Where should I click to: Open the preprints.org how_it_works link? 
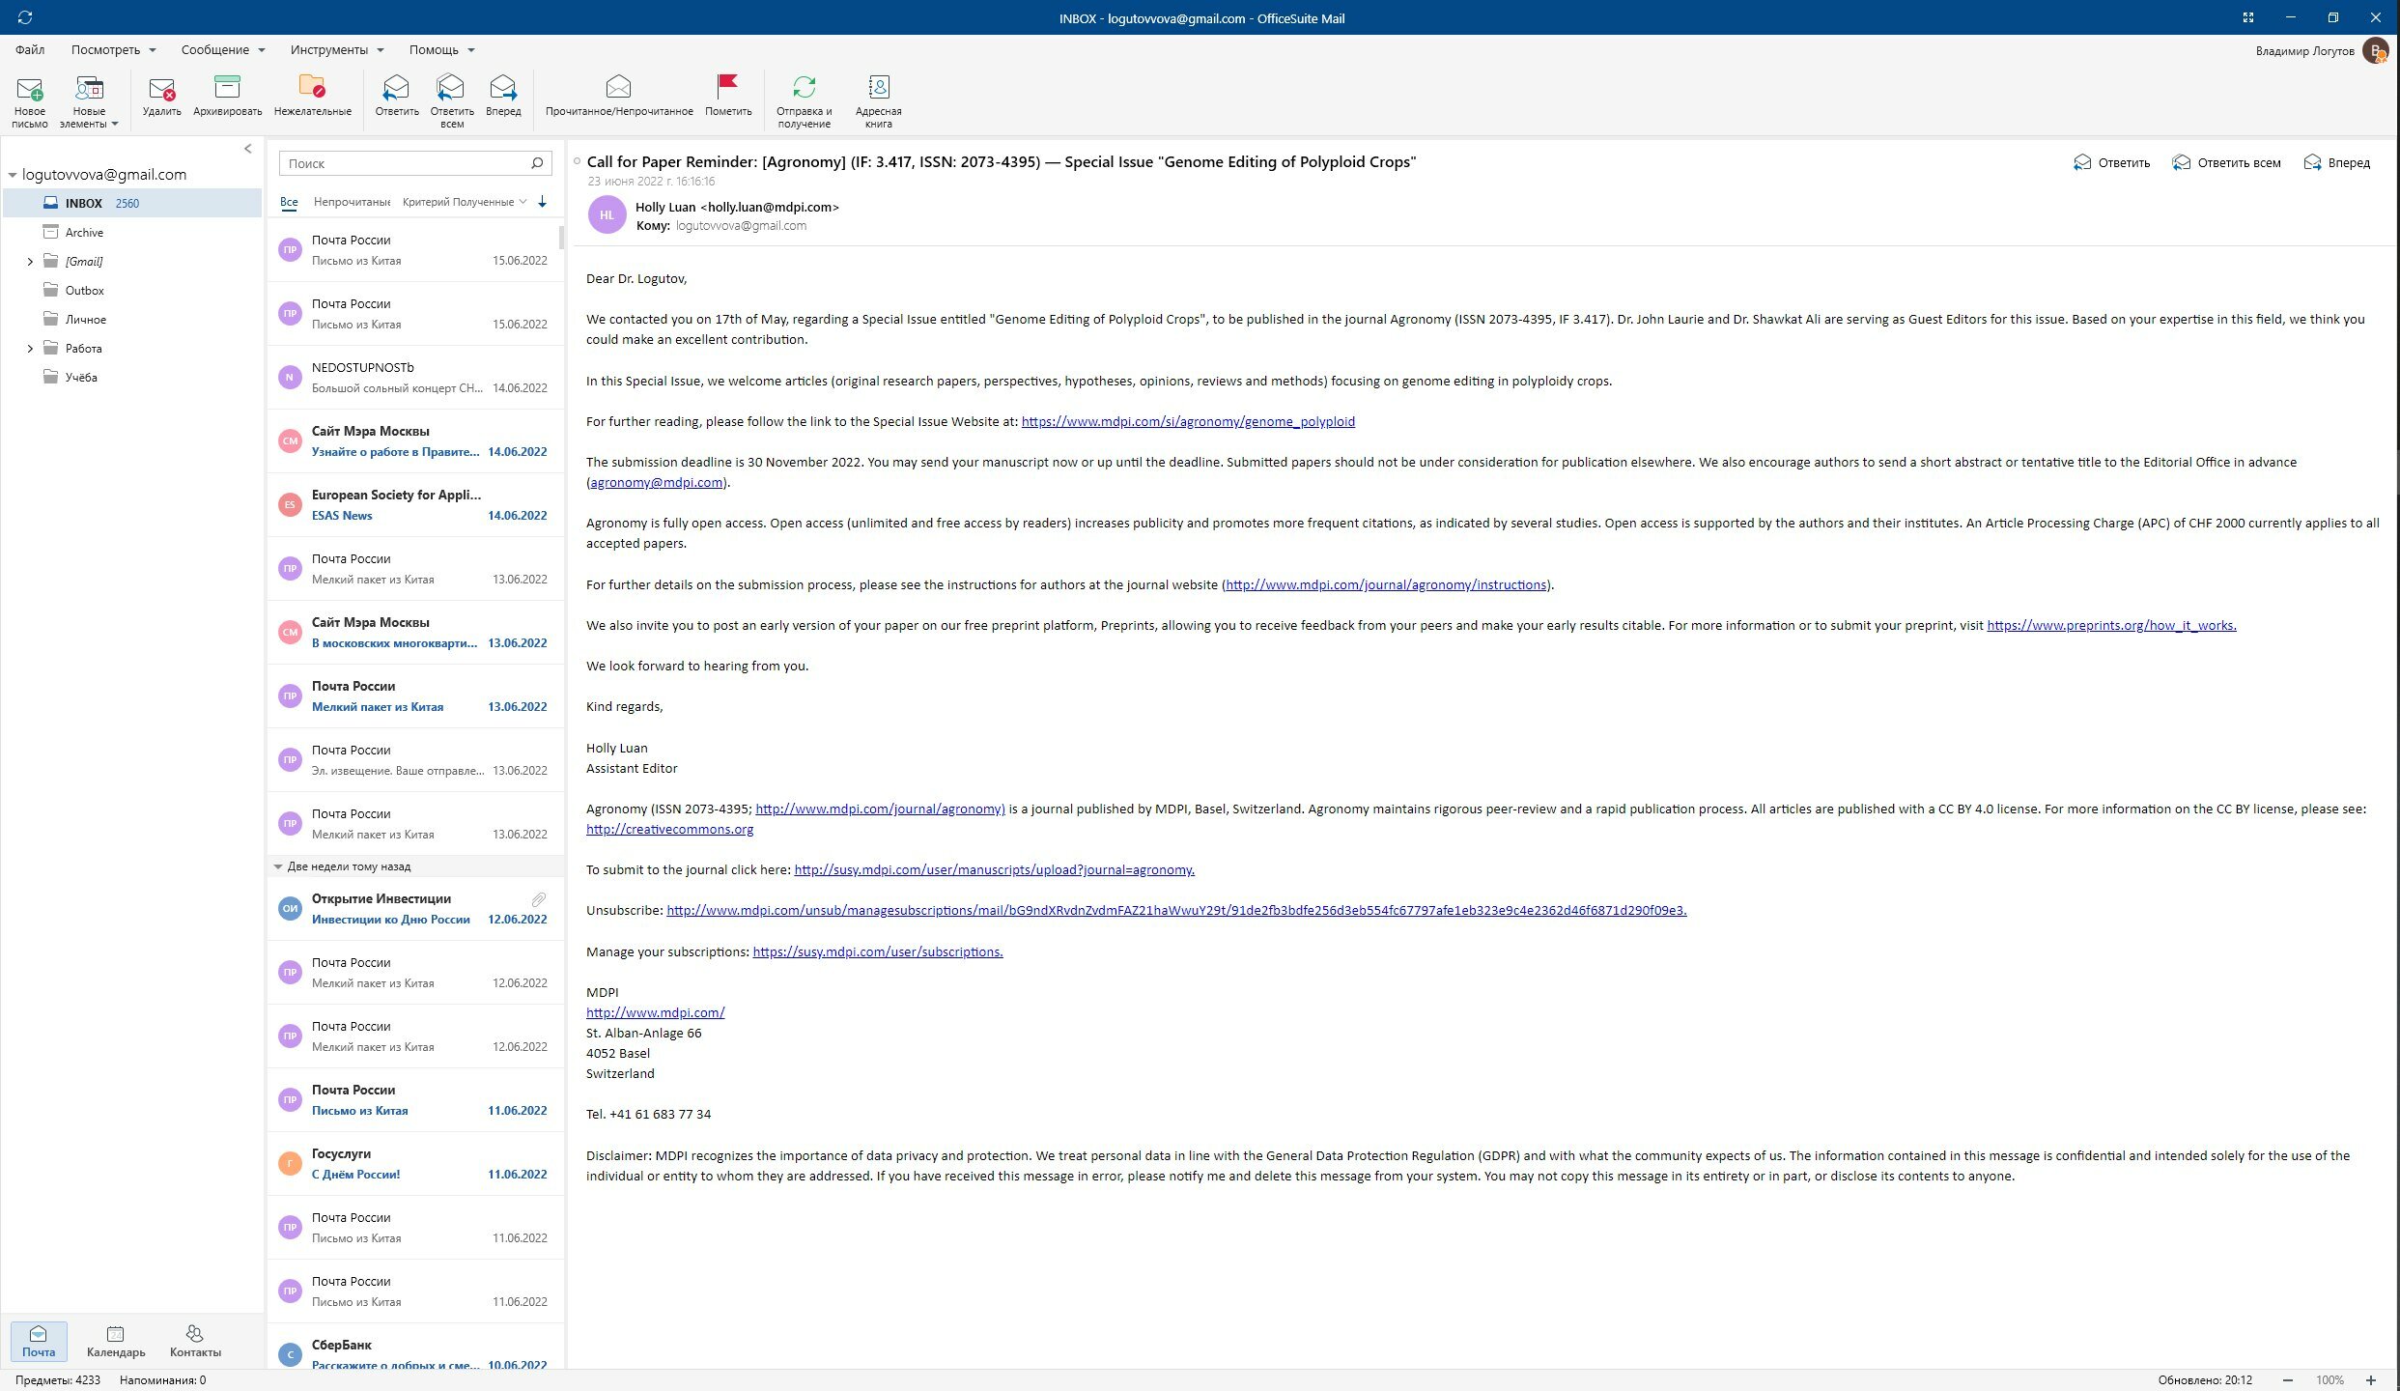click(x=2111, y=625)
